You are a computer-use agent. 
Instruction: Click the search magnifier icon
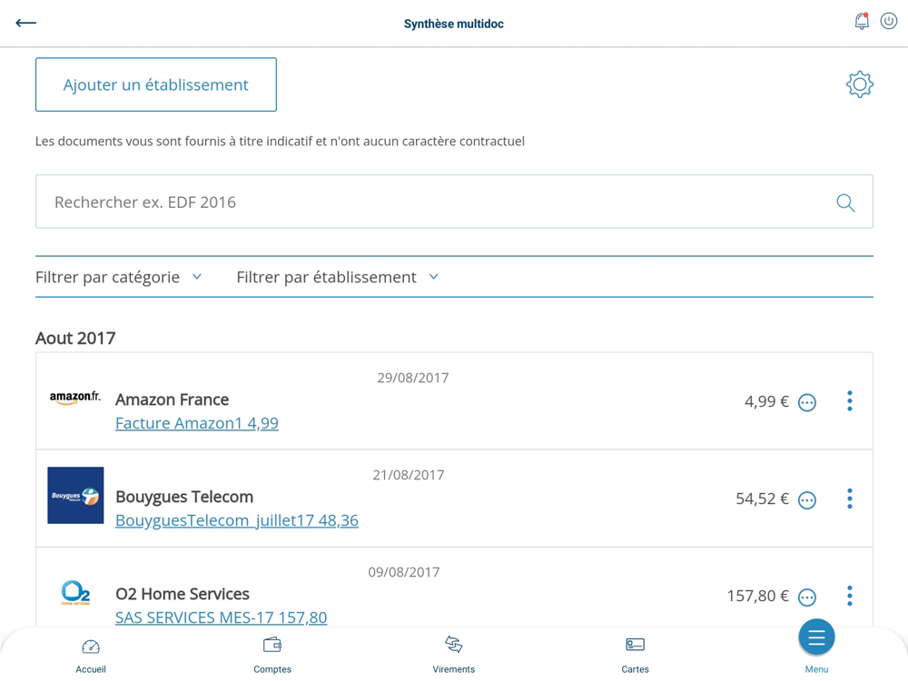pyautogui.click(x=845, y=202)
